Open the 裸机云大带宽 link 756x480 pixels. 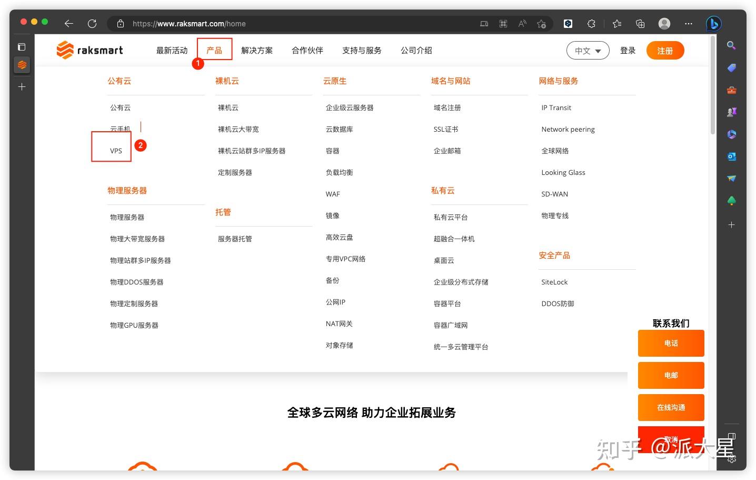coord(238,129)
